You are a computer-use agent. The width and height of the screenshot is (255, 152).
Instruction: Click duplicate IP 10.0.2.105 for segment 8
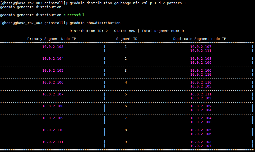201,130
